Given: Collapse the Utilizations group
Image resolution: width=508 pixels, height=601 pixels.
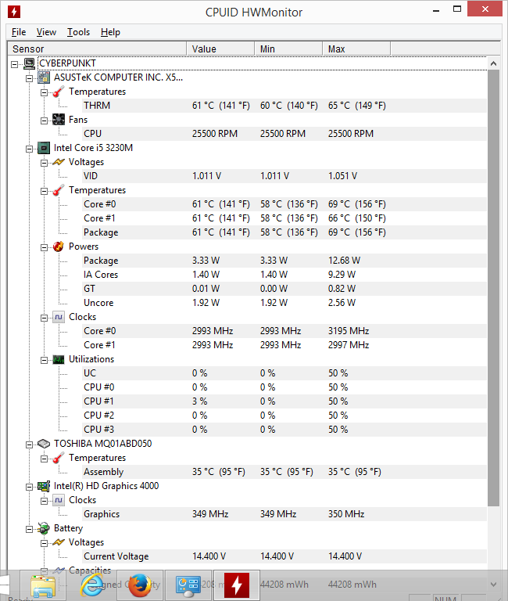Looking at the screenshot, I should click(45, 360).
